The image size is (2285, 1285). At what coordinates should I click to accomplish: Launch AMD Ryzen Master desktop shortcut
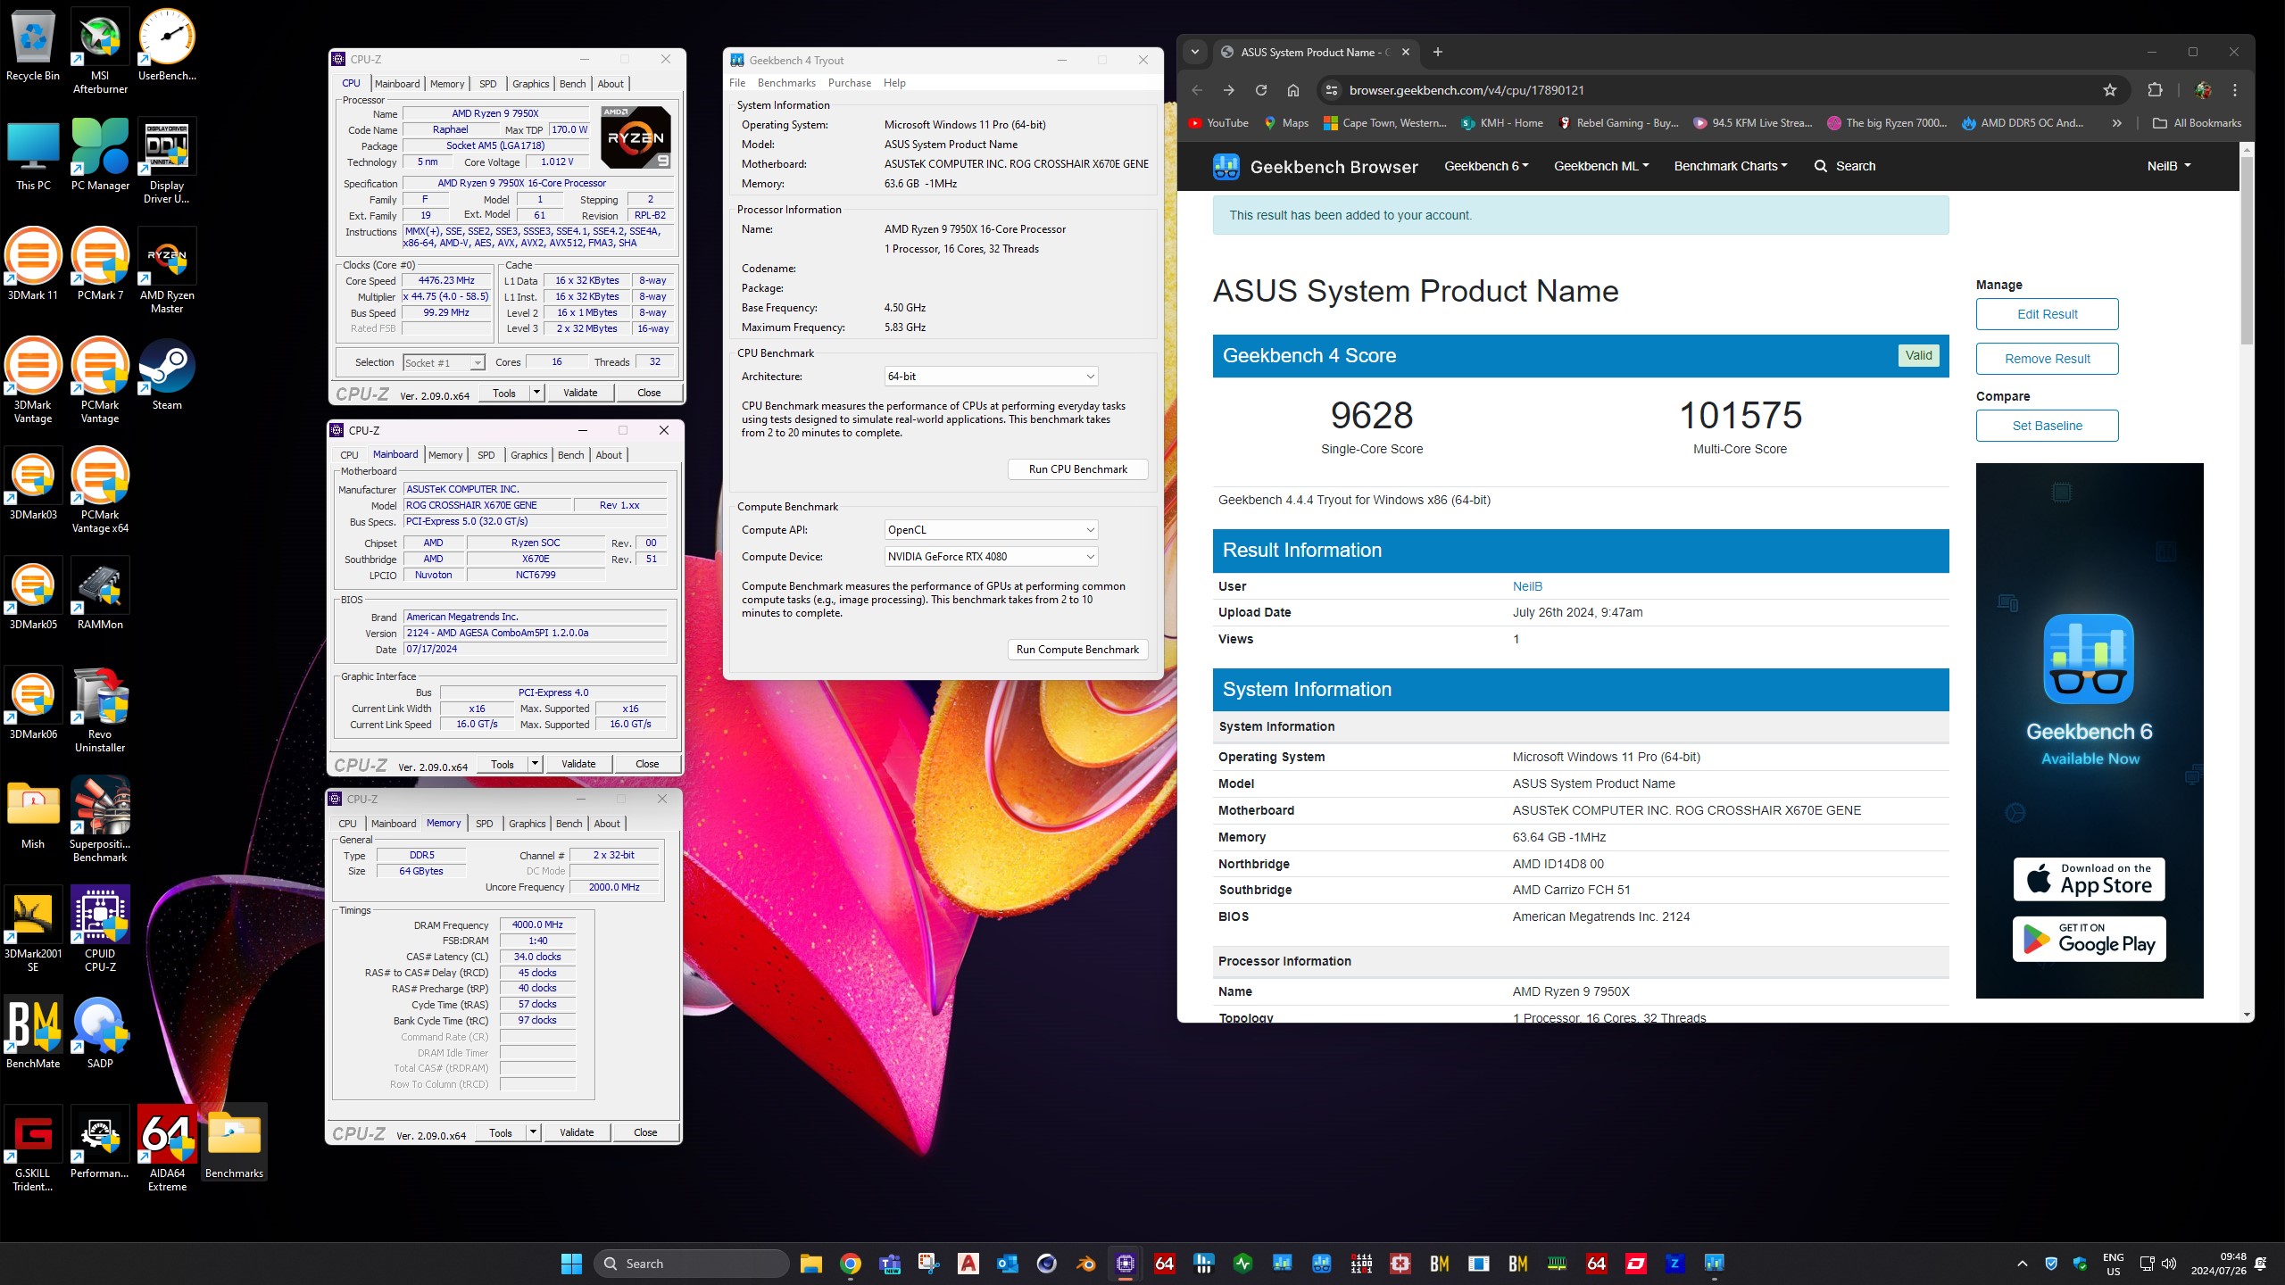click(167, 270)
